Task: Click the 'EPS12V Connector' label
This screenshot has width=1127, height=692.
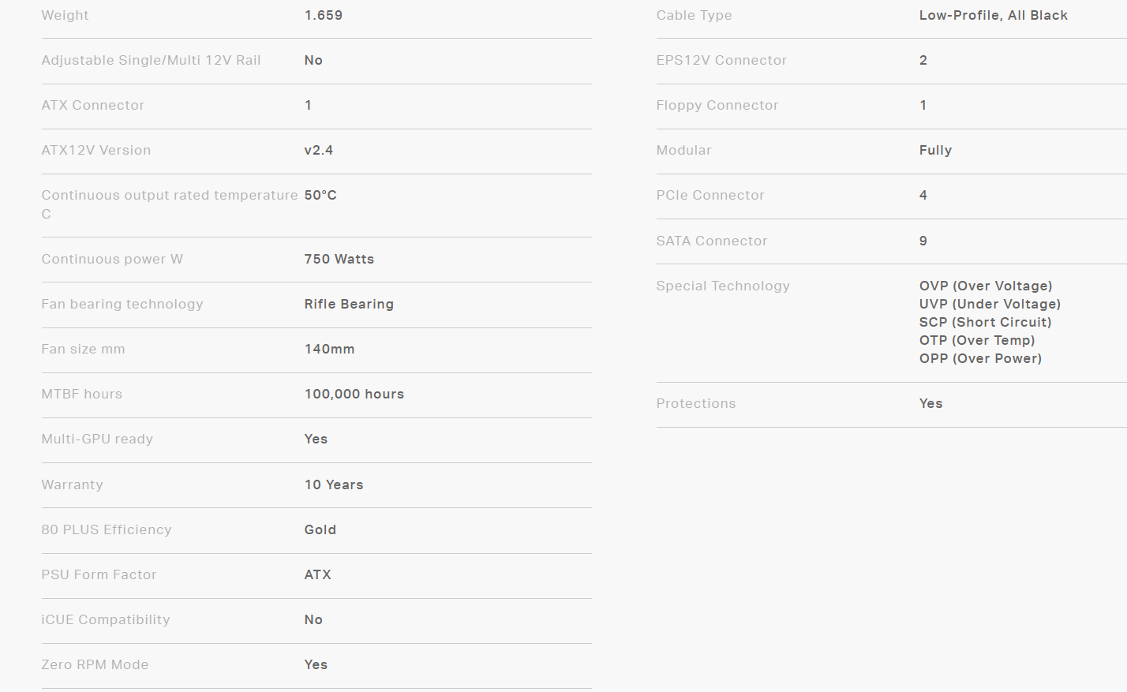Action: (x=721, y=60)
